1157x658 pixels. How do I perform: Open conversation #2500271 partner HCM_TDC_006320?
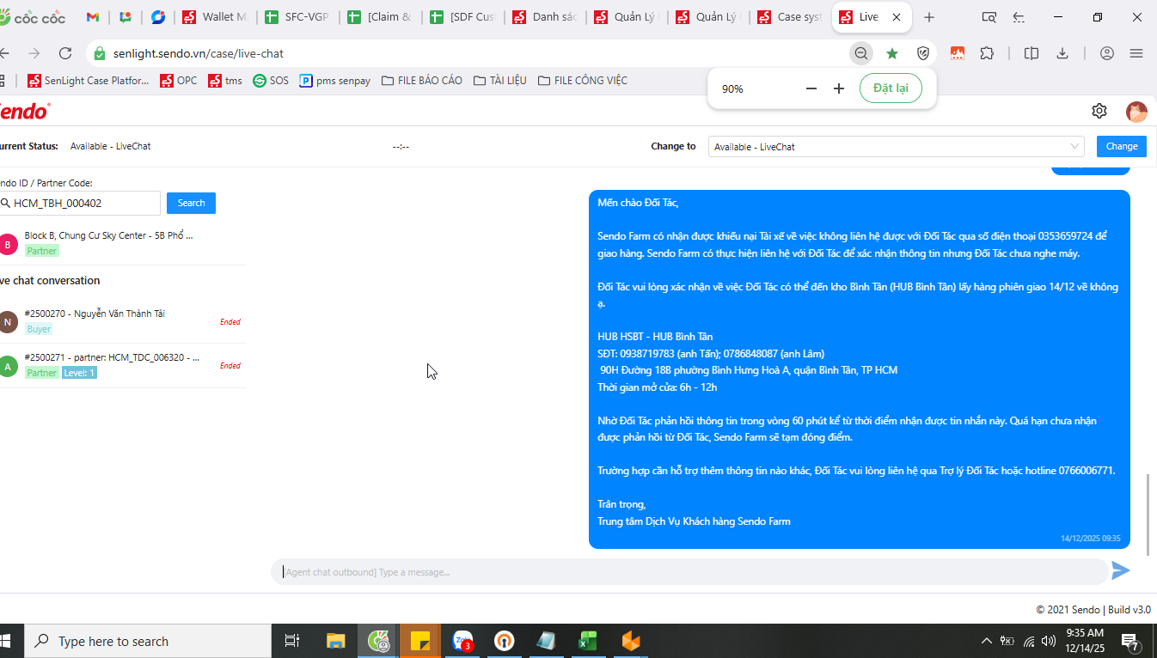point(122,365)
